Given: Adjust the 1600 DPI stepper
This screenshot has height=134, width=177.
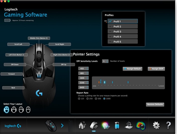Looking at the screenshot, I should tap(87, 78).
